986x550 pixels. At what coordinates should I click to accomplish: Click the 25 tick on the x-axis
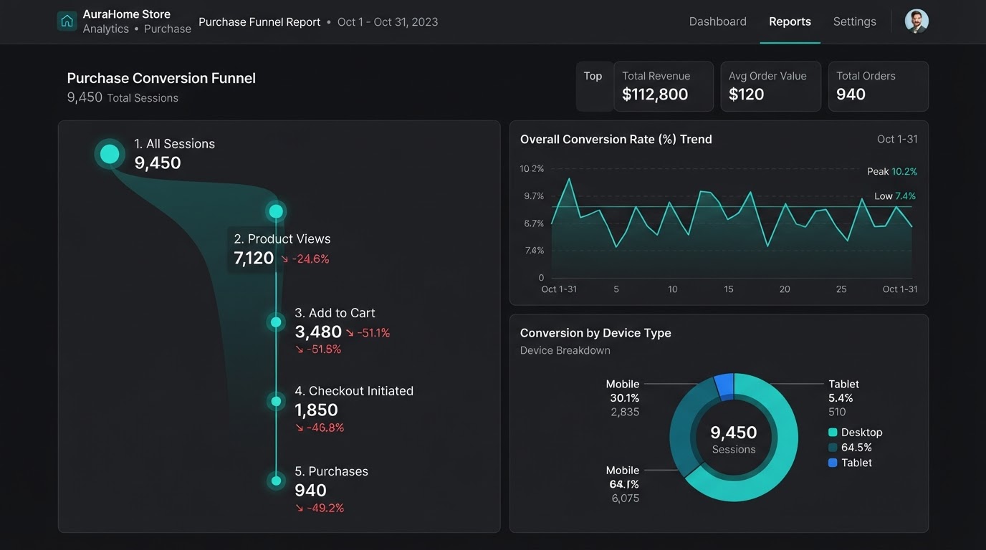[x=841, y=289]
